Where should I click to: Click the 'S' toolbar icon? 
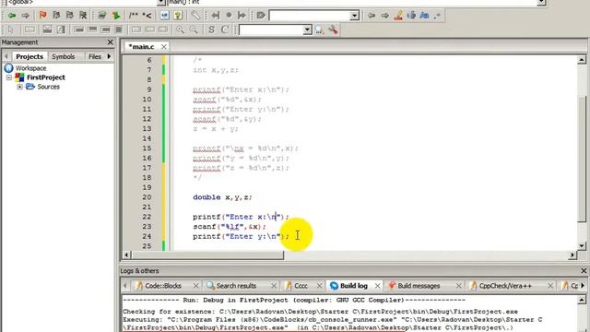[x=211, y=30]
